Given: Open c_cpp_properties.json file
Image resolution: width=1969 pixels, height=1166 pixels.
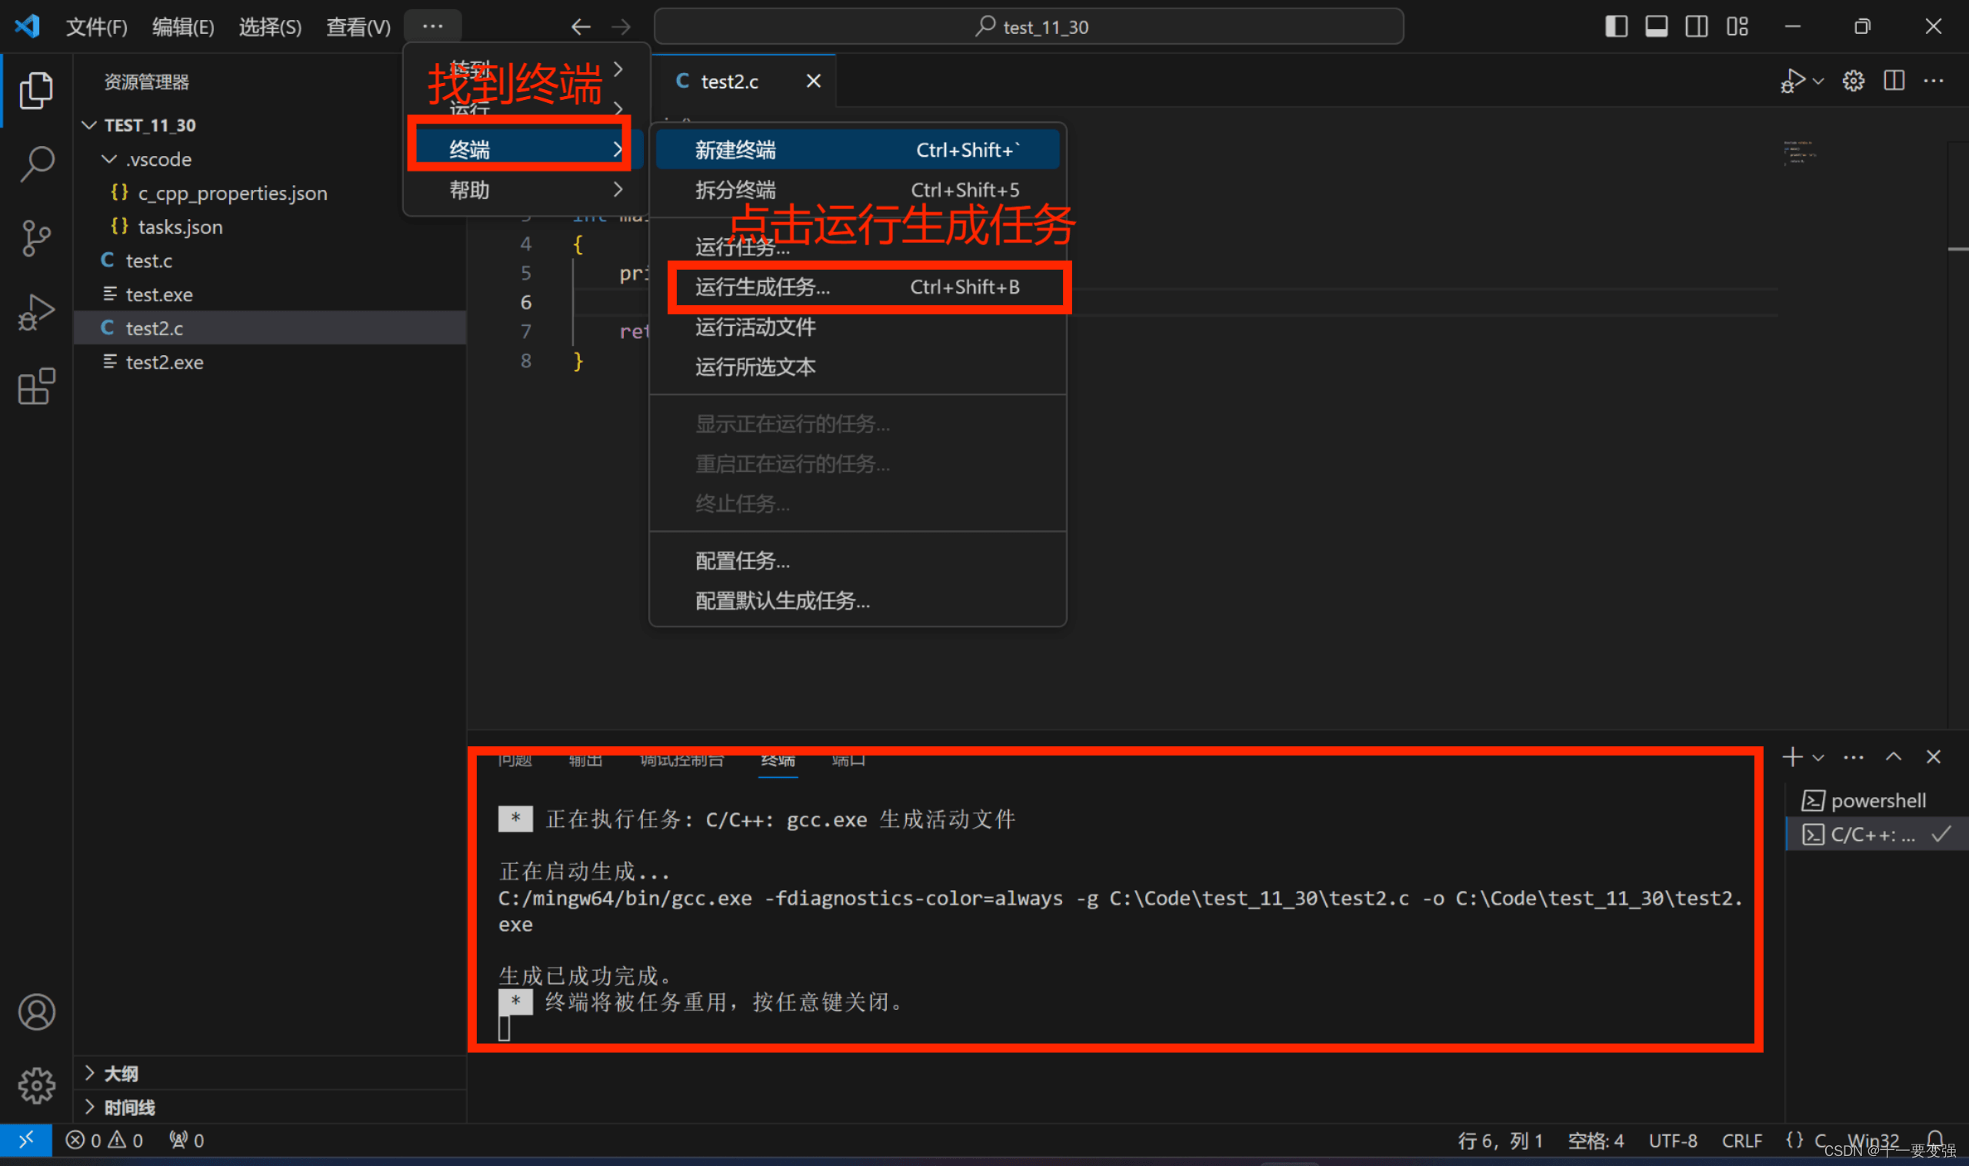Looking at the screenshot, I should coord(270,193).
